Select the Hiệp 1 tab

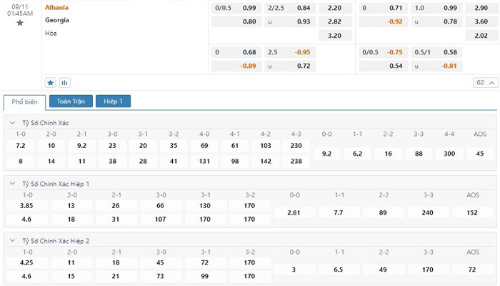point(113,102)
